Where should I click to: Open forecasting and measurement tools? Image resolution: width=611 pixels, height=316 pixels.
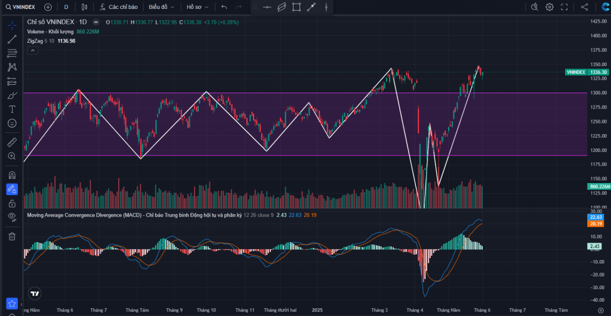[x=12, y=81]
